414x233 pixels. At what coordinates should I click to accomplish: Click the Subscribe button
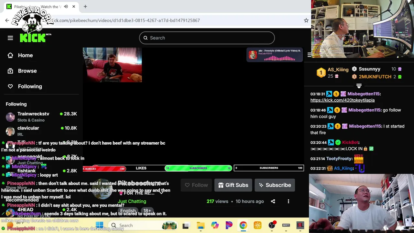(275, 185)
